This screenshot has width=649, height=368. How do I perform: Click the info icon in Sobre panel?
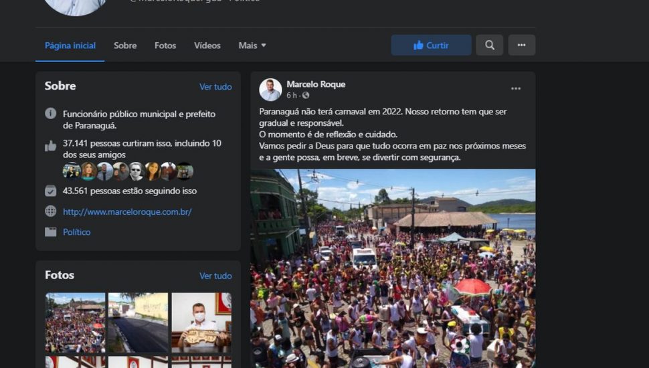point(51,114)
